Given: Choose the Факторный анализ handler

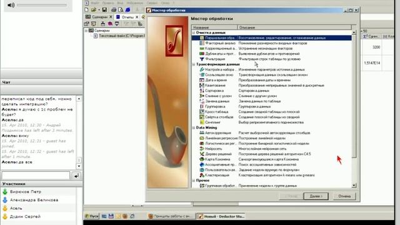Looking at the screenshot, I should (271, 43).
